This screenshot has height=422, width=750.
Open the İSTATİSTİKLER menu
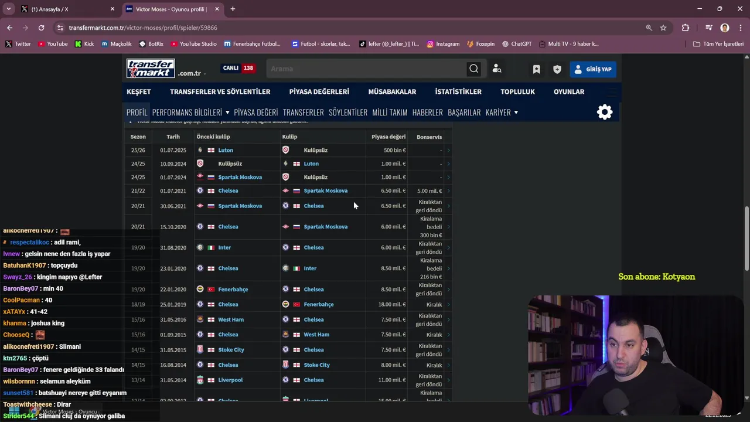(458, 91)
